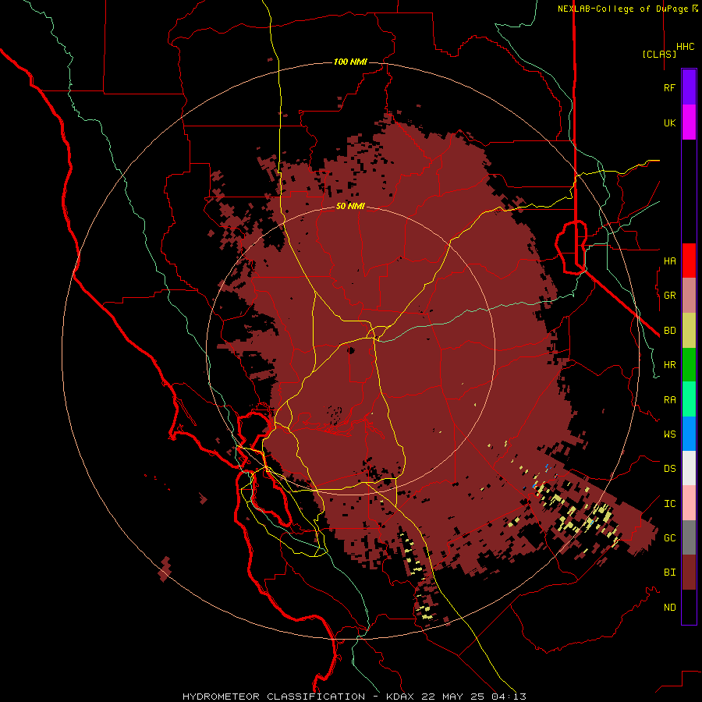Click the ND black legend swatch
The image size is (702, 702).
click(689, 607)
